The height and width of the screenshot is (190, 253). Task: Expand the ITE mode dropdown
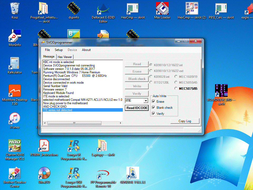146,101
